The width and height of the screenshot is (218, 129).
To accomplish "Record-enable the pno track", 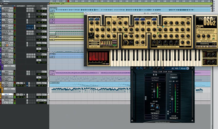I will pyautogui.click(x=3, y=28).
